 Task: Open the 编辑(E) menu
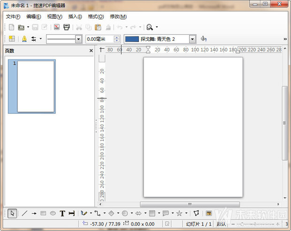tap(34, 17)
